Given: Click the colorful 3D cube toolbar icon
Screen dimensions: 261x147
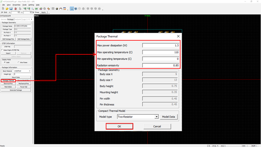Looking at the screenshot, I should tap(41, 8).
